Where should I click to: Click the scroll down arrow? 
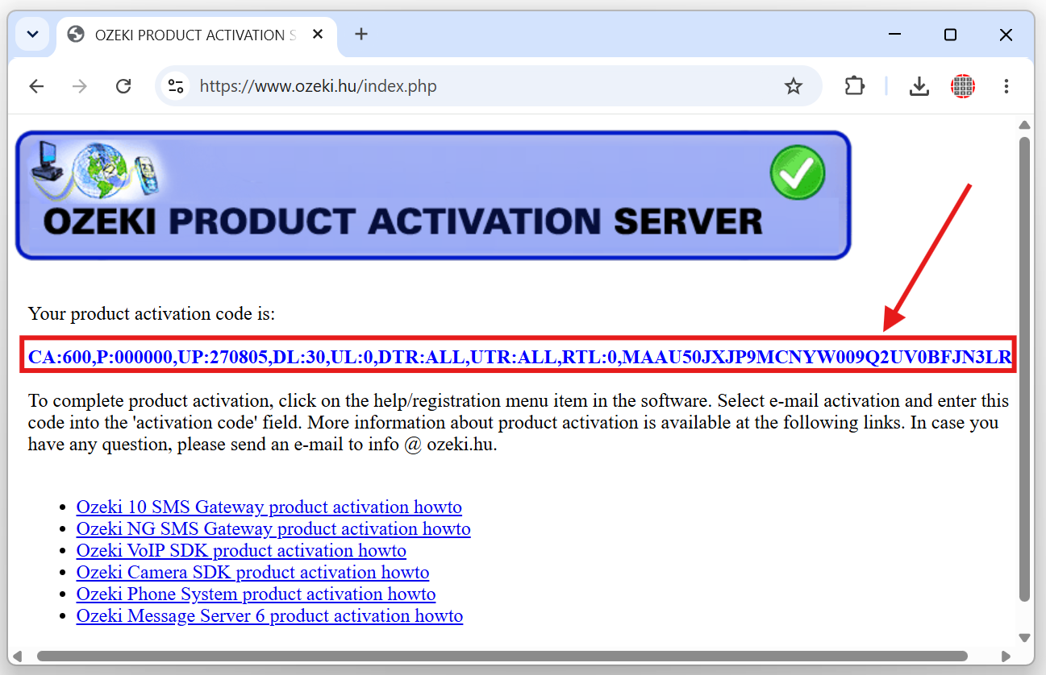coord(1024,637)
